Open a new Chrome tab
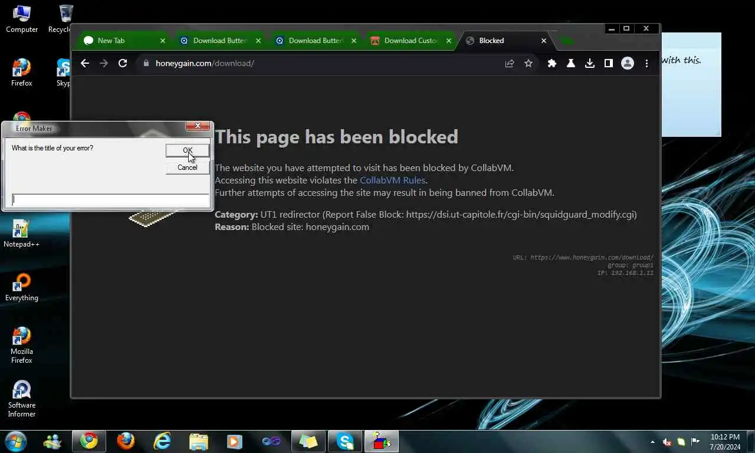Screen dimensions: 755x453 click(x=566, y=41)
